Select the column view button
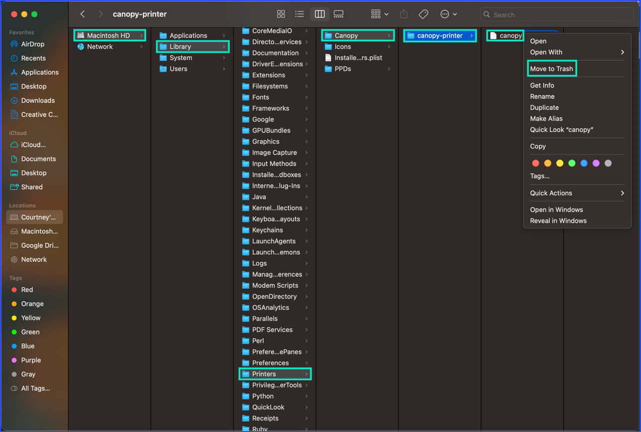The image size is (641, 432). pos(320,14)
